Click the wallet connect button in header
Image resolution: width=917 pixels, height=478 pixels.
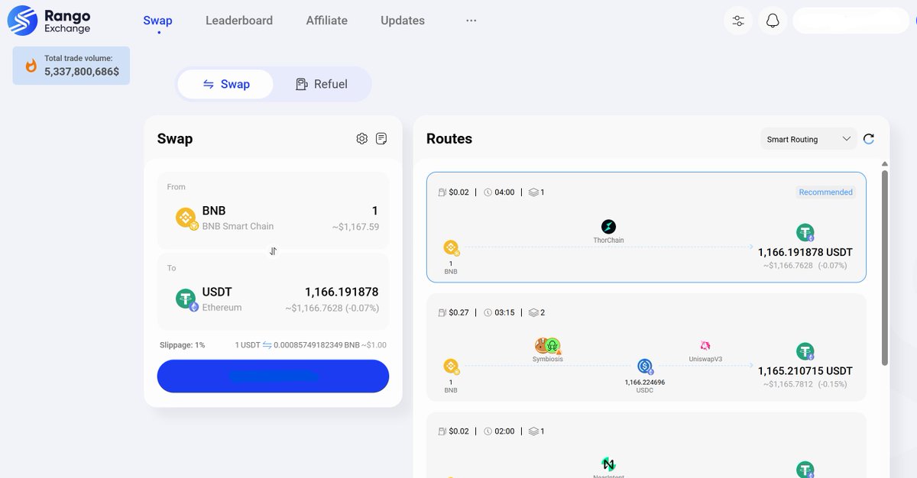pos(851,21)
